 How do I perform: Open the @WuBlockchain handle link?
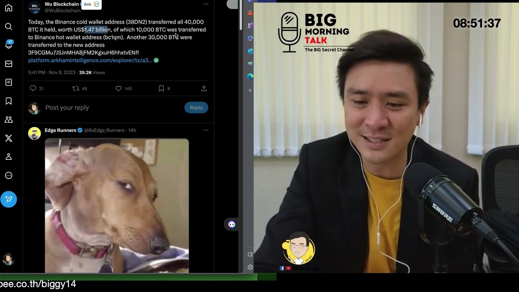click(62, 11)
